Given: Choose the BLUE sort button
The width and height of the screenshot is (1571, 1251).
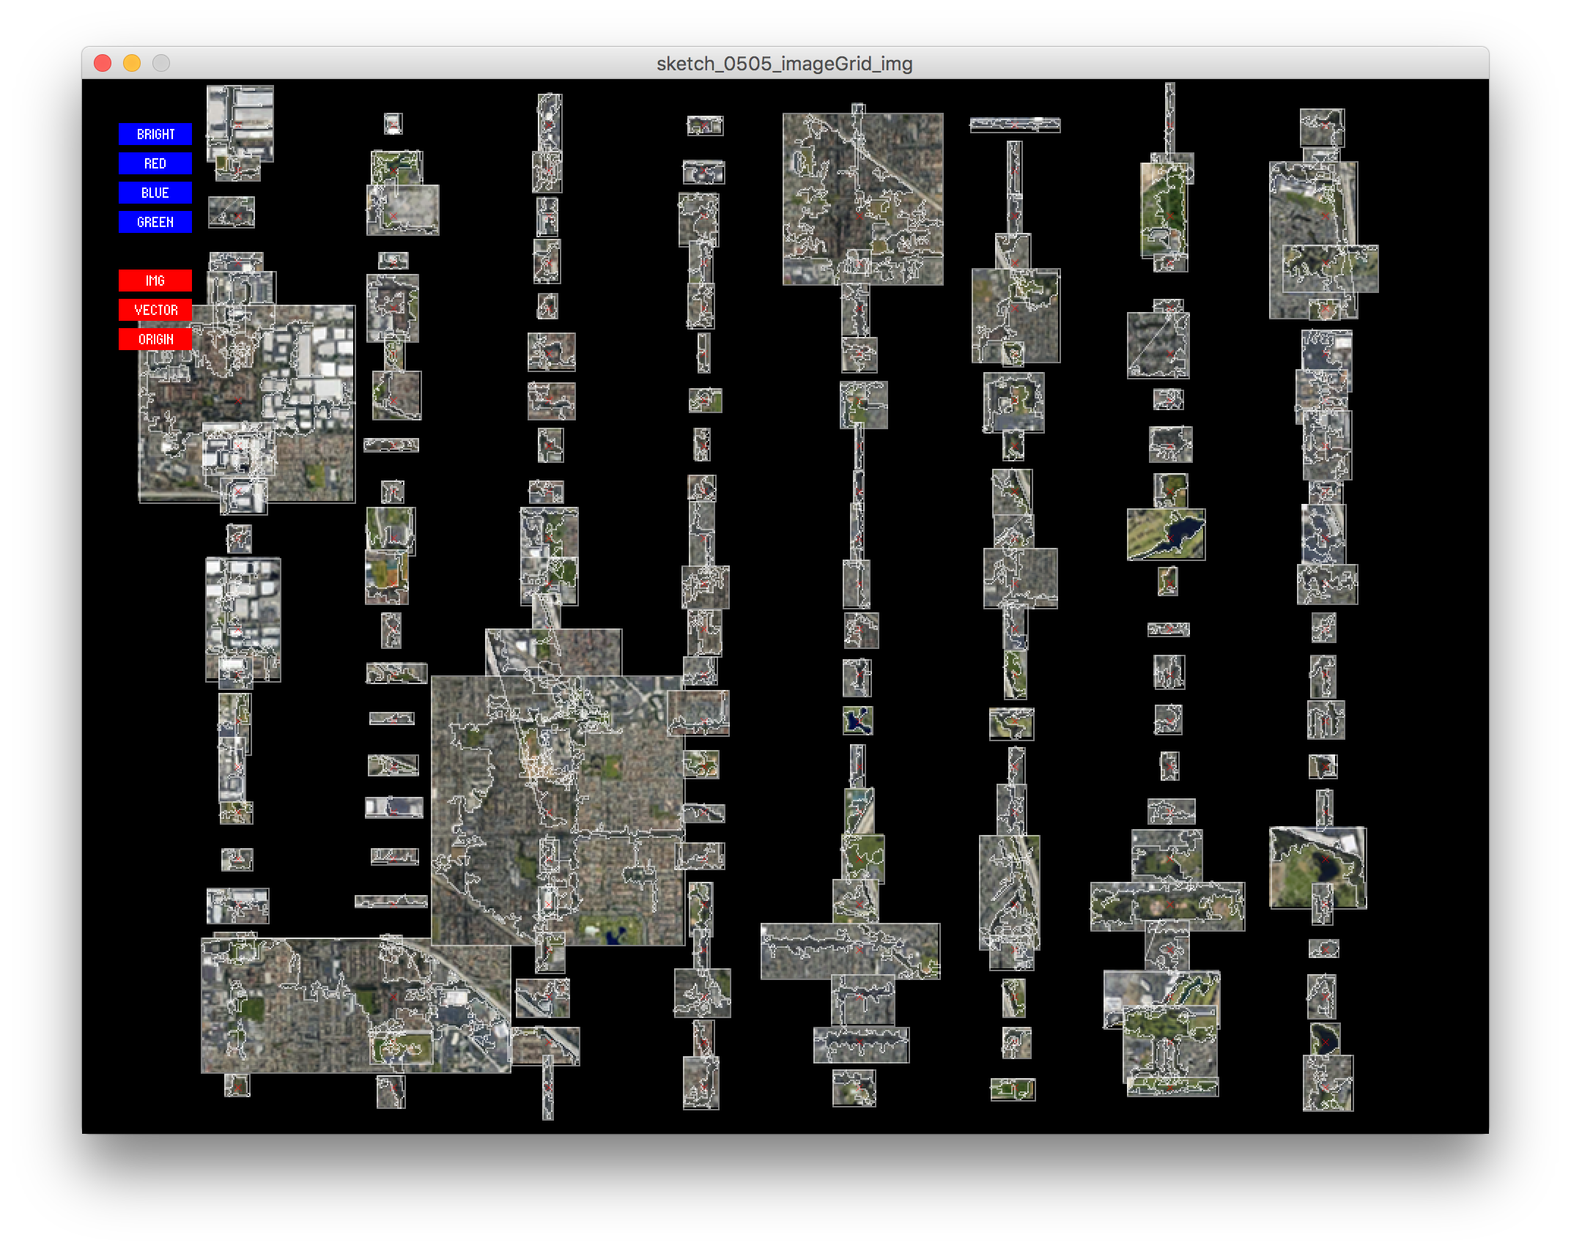Looking at the screenshot, I should (x=155, y=193).
